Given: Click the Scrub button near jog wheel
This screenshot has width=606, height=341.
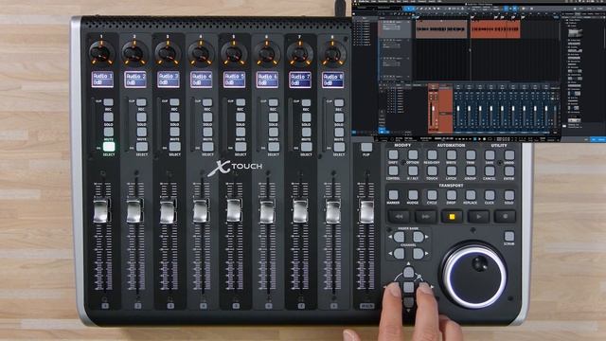Looking at the screenshot, I should [509, 236].
